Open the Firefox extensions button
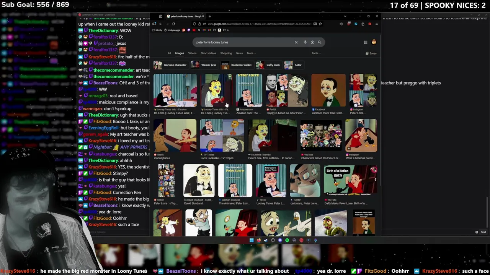 point(363,24)
